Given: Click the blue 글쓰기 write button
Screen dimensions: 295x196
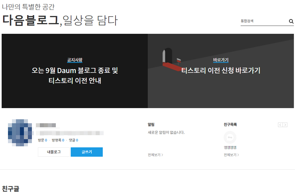Looking at the screenshot, I should tap(87, 152).
